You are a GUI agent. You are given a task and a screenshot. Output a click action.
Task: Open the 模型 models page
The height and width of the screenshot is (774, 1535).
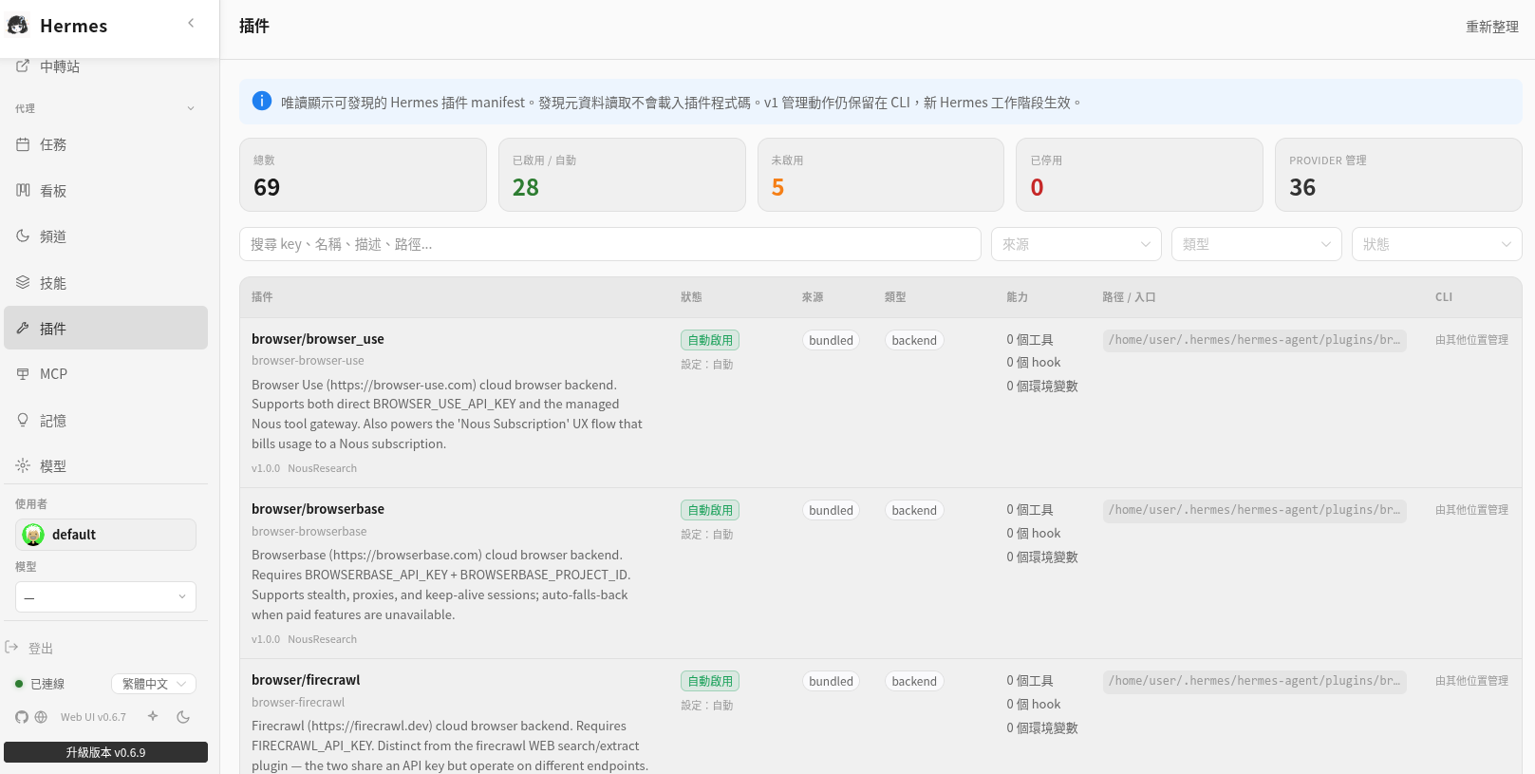[x=105, y=466]
